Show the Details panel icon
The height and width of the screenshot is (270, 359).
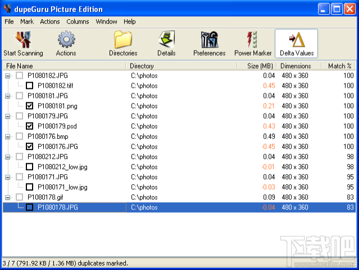tap(166, 43)
